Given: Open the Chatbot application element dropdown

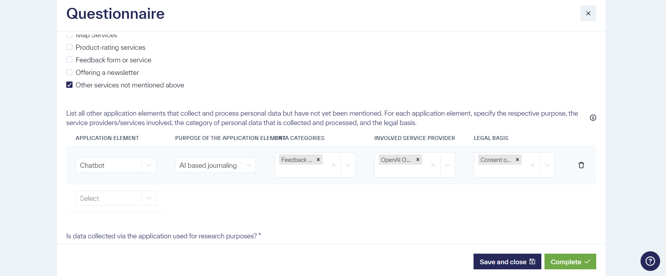Looking at the screenshot, I should (x=149, y=165).
